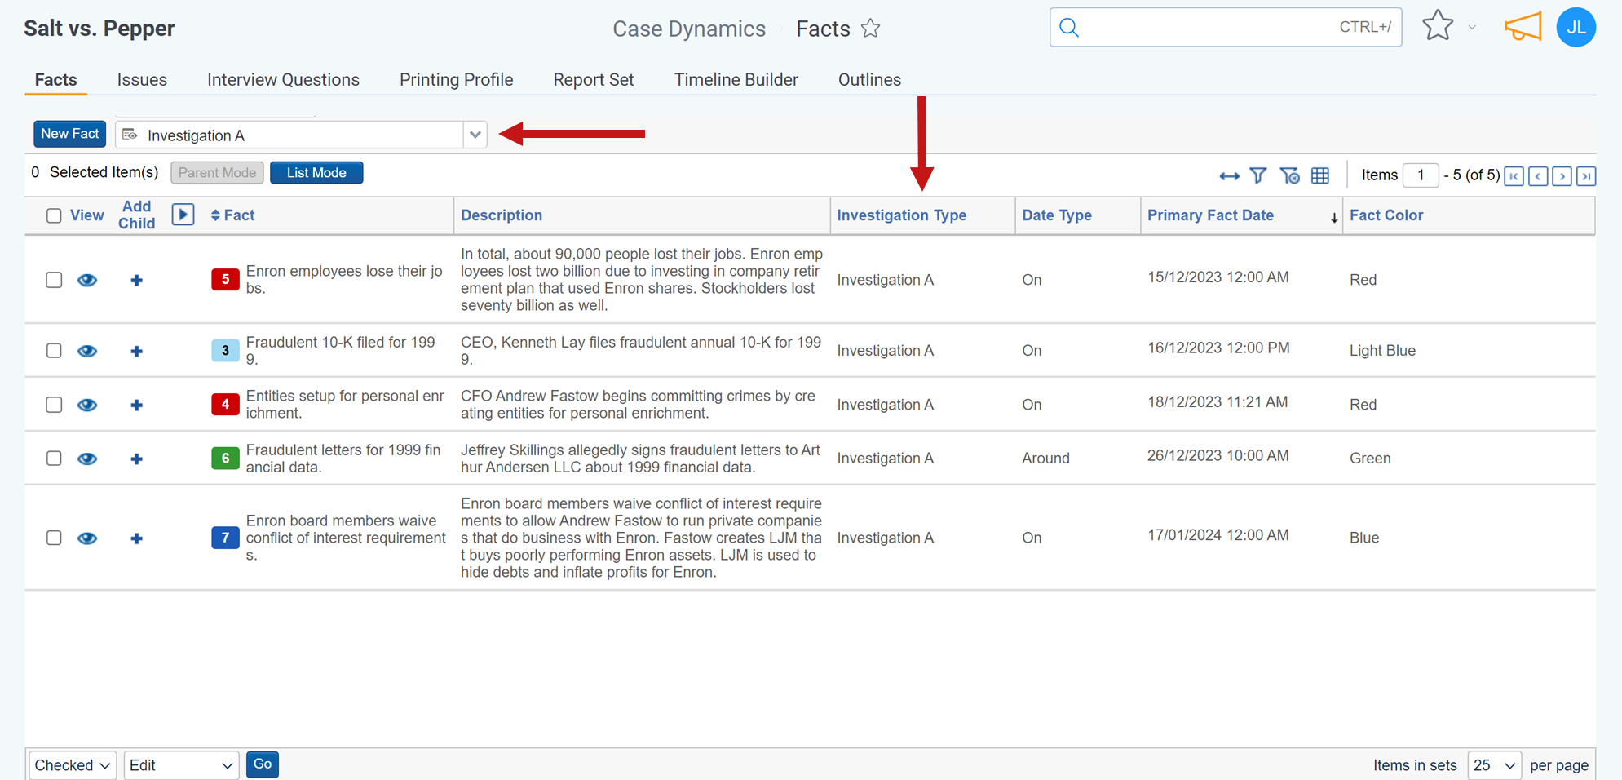
Task: Open the dropdown arrow beside the favorites star
Action: coord(1472,28)
